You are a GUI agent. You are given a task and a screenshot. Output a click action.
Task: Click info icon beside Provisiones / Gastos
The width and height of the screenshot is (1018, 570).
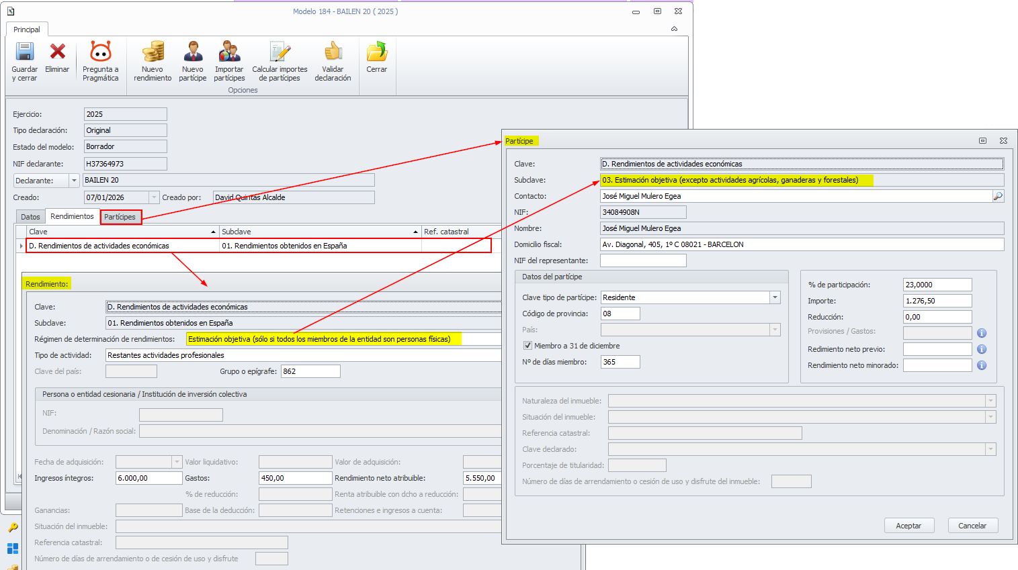[982, 333]
